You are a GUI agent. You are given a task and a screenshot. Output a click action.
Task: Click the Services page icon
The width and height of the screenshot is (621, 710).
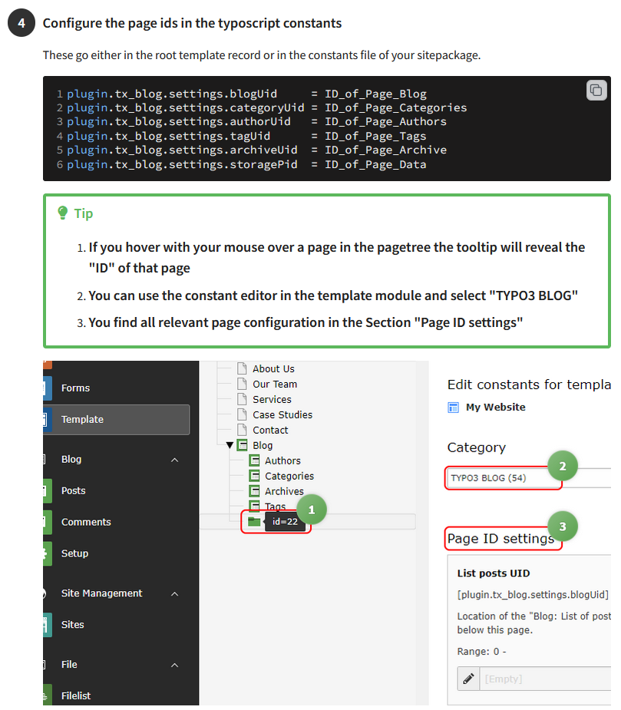(242, 399)
